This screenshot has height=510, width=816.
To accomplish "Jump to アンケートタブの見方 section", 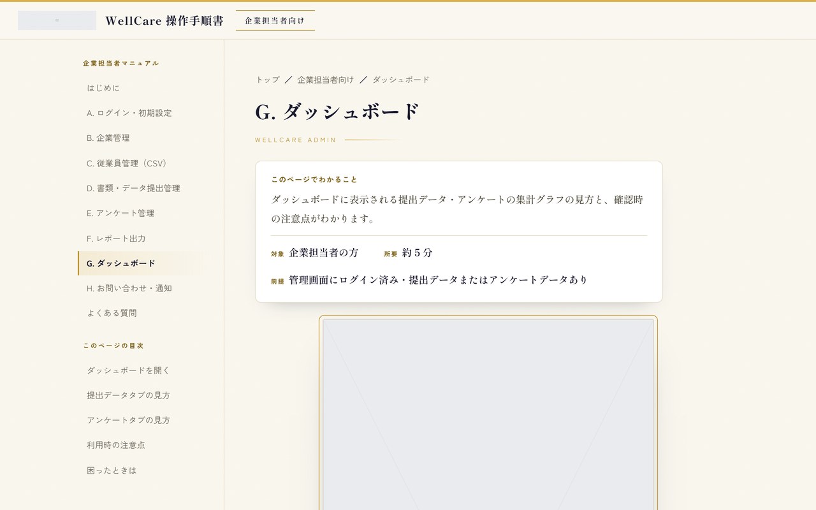I will 141,420.
